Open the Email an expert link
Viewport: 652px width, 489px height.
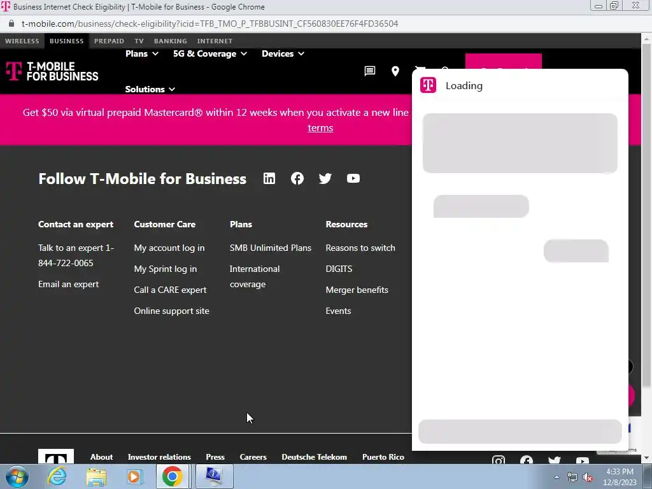point(69,284)
